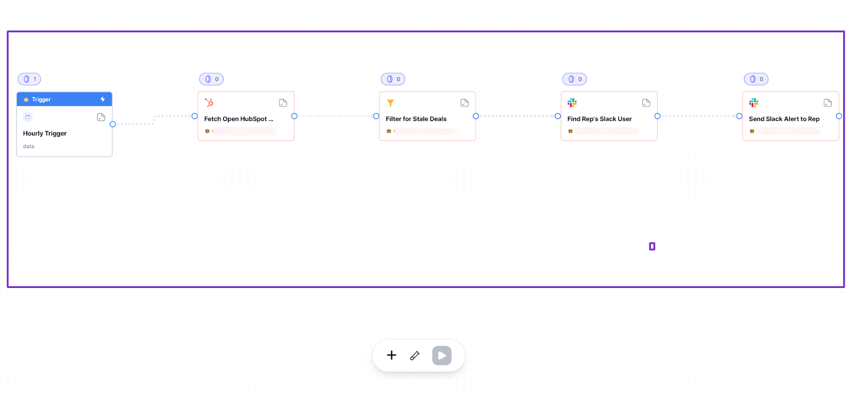Open the note icon on Fetch Open HubSpot node
Image resolution: width=848 pixels, height=398 pixels.
click(x=283, y=103)
